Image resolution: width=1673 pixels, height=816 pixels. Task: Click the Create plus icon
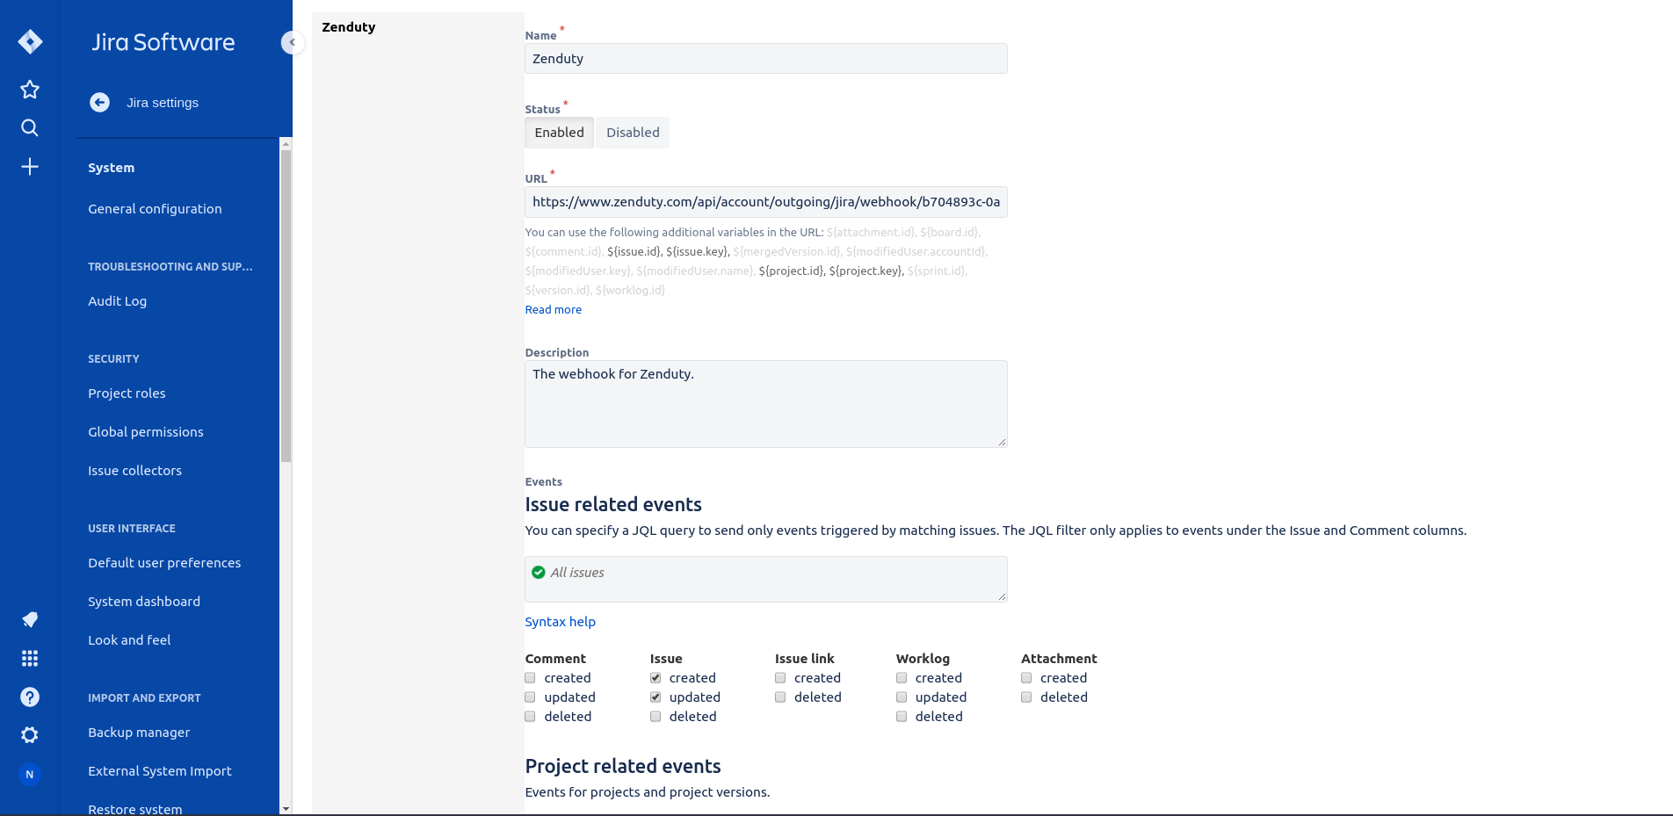(30, 166)
